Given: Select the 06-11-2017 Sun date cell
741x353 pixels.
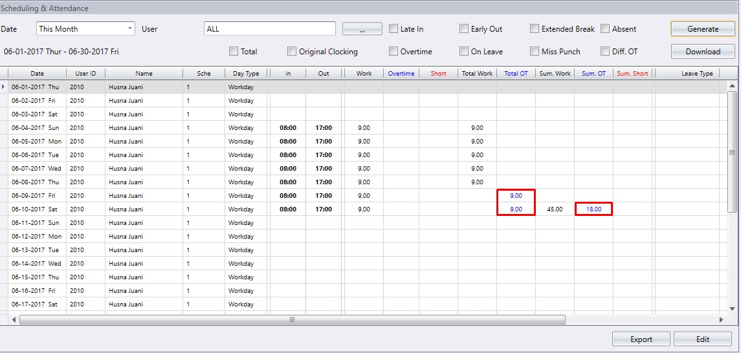Looking at the screenshot, I should [x=38, y=223].
